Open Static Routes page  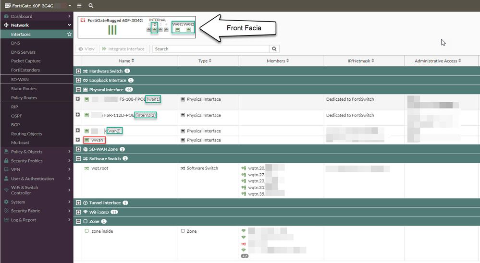(24, 89)
